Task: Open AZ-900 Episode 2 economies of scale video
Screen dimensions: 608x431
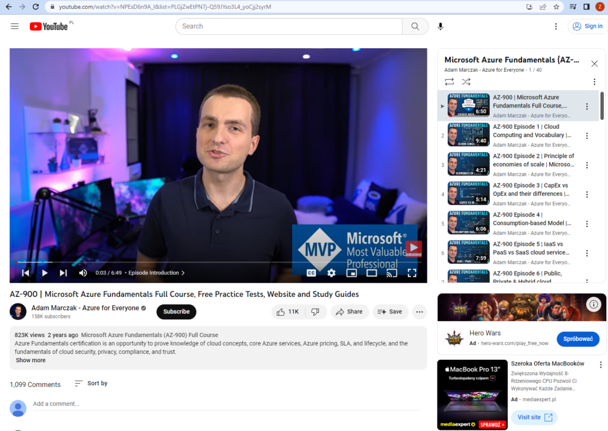Action: tap(518, 164)
